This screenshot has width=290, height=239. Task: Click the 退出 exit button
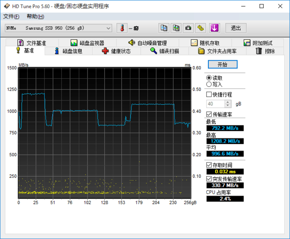236,28
